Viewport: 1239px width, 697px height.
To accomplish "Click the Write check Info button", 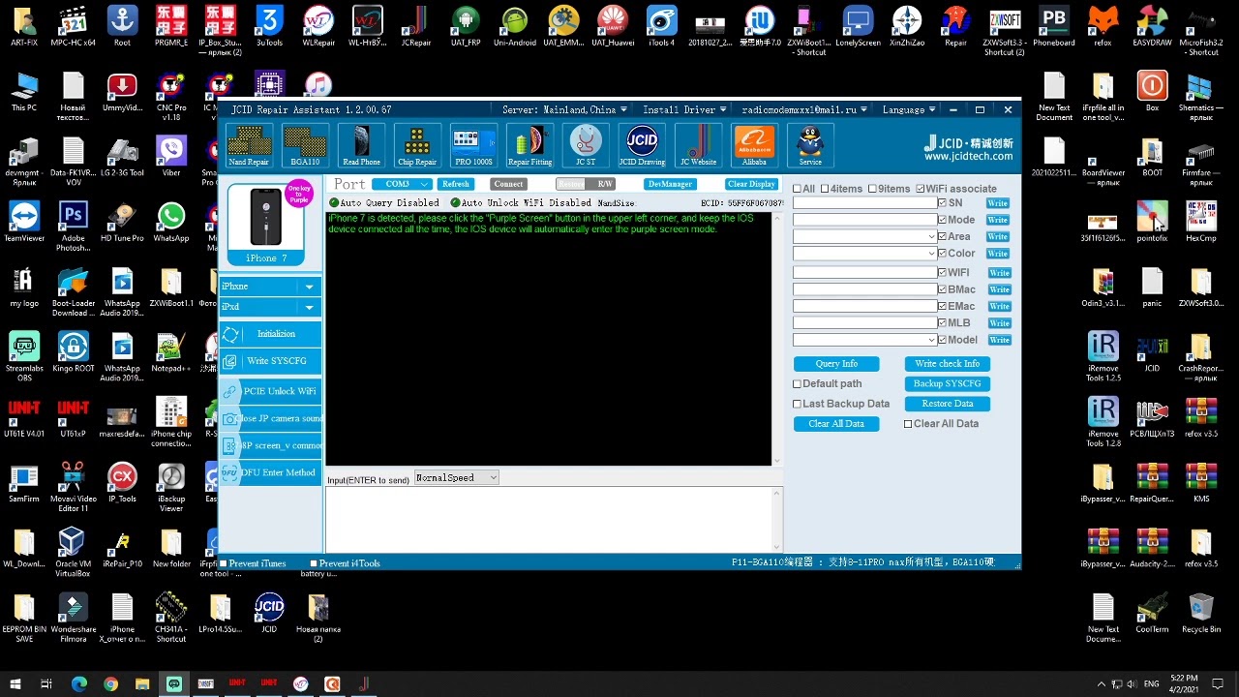I will pos(948,364).
